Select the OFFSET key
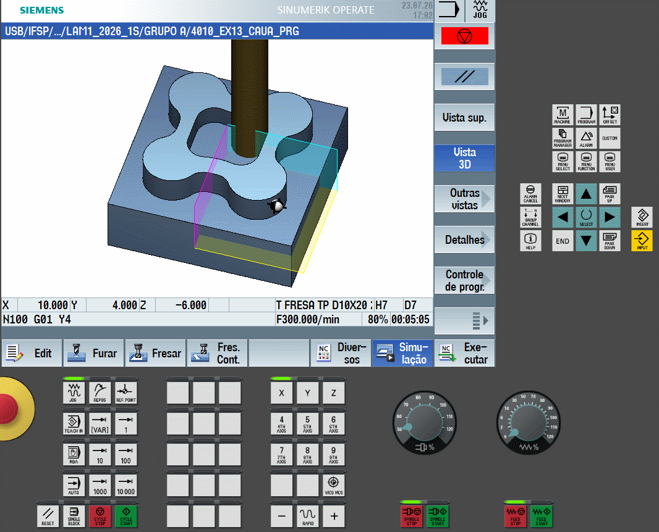 (x=610, y=115)
